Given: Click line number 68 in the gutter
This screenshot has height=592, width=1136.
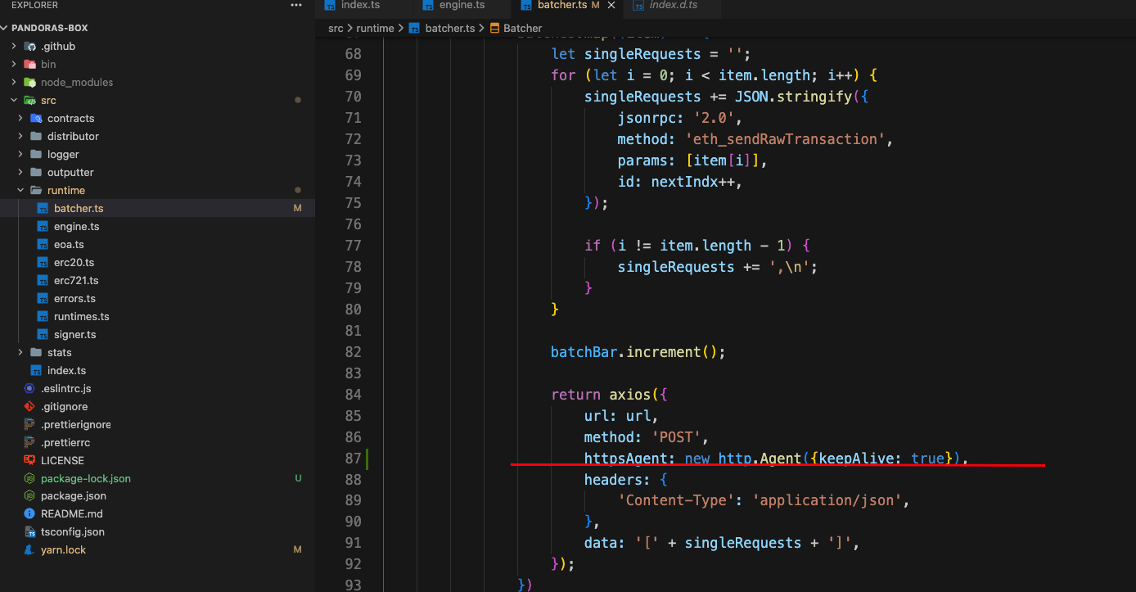Looking at the screenshot, I should click(353, 54).
